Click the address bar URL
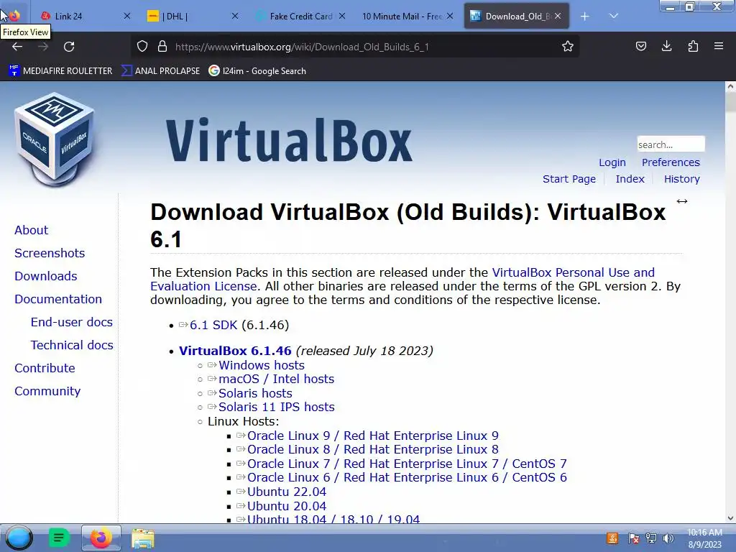Screen dimensions: 736x552 302,47
